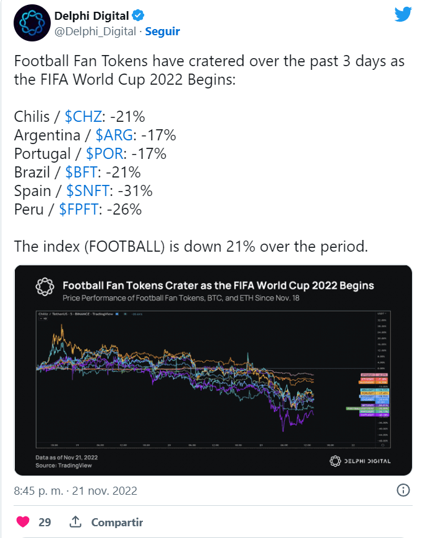Open the tweet info circle icon
The height and width of the screenshot is (538, 425).
(x=403, y=490)
